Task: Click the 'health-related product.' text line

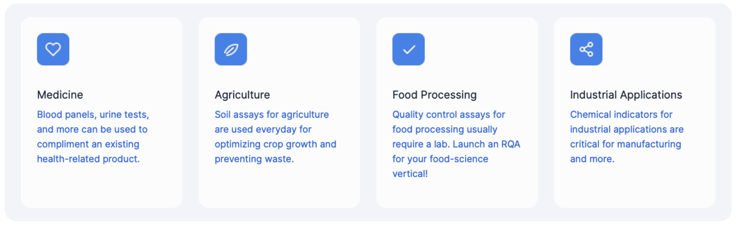Action: coord(88,159)
